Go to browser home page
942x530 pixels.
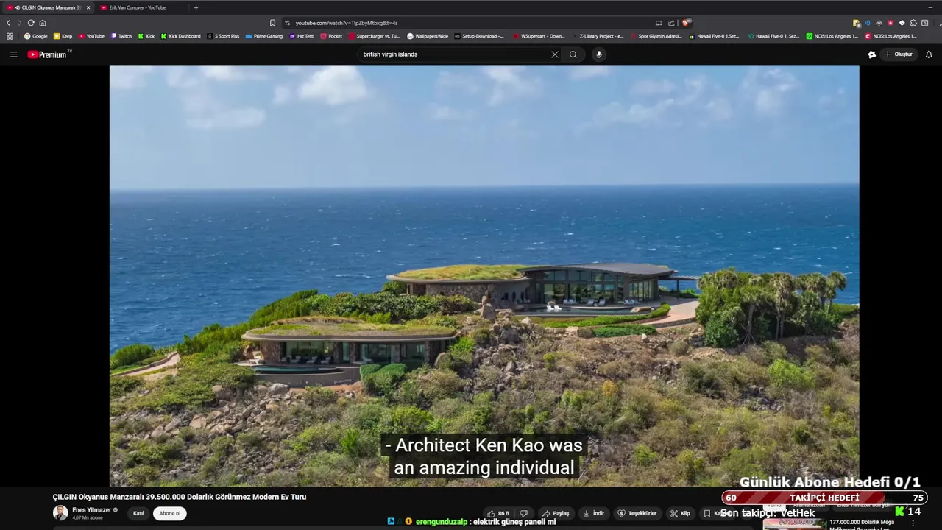(43, 23)
